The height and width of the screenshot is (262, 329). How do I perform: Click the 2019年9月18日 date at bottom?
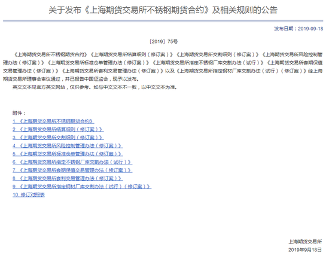(x=305, y=250)
